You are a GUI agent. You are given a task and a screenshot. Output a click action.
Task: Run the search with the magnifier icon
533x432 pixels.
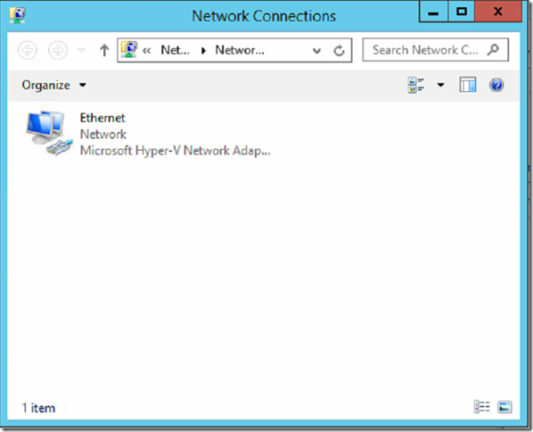pyautogui.click(x=493, y=50)
